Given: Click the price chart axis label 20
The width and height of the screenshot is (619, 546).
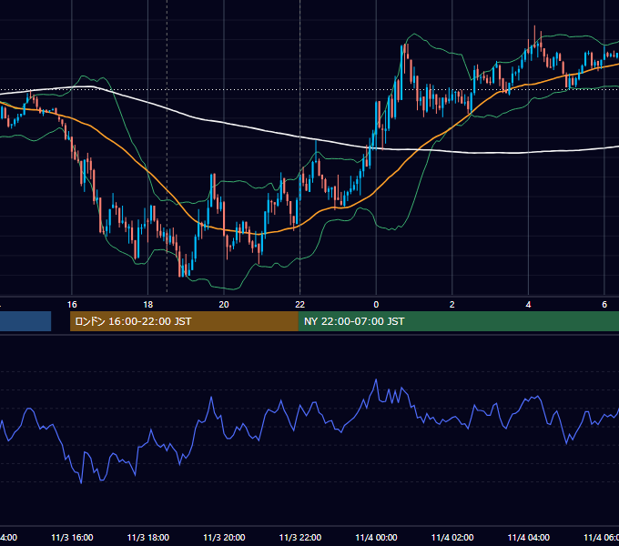Looking at the screenshot, I should coord(224,305).
